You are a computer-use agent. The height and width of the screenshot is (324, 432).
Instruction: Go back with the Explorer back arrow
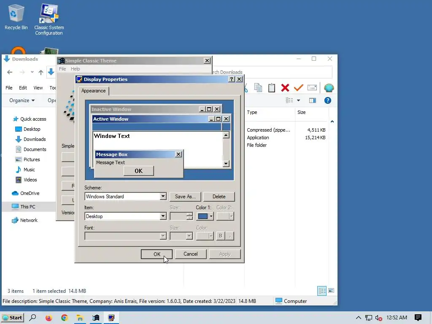(x=10, y=72)
